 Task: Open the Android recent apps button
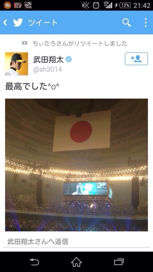tap(119, 262)
